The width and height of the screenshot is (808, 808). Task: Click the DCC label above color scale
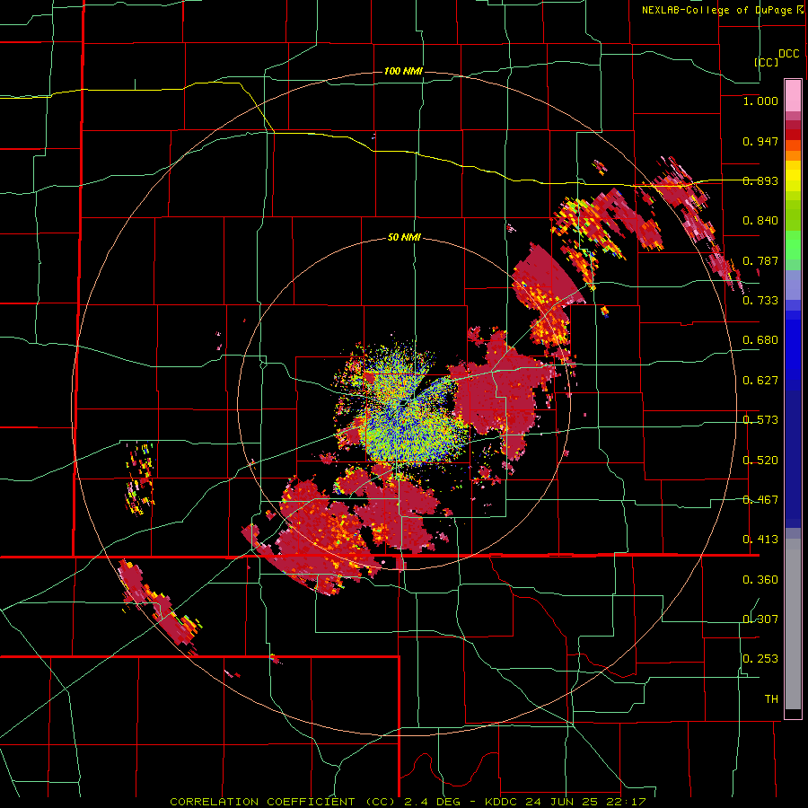788,54
